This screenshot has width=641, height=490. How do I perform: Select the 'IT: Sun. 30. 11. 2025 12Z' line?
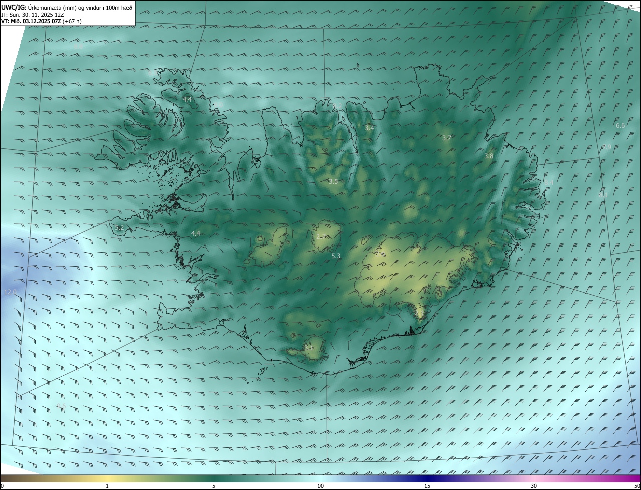point(32,15)
